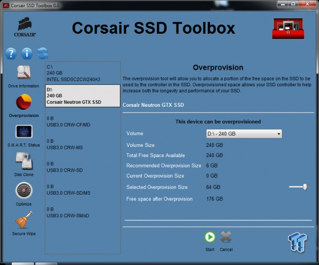This screenshot has width=319, height=265.
Task: Open the Volume dropdown D:\ - 240 GB
Action: [x=244, y=134]
